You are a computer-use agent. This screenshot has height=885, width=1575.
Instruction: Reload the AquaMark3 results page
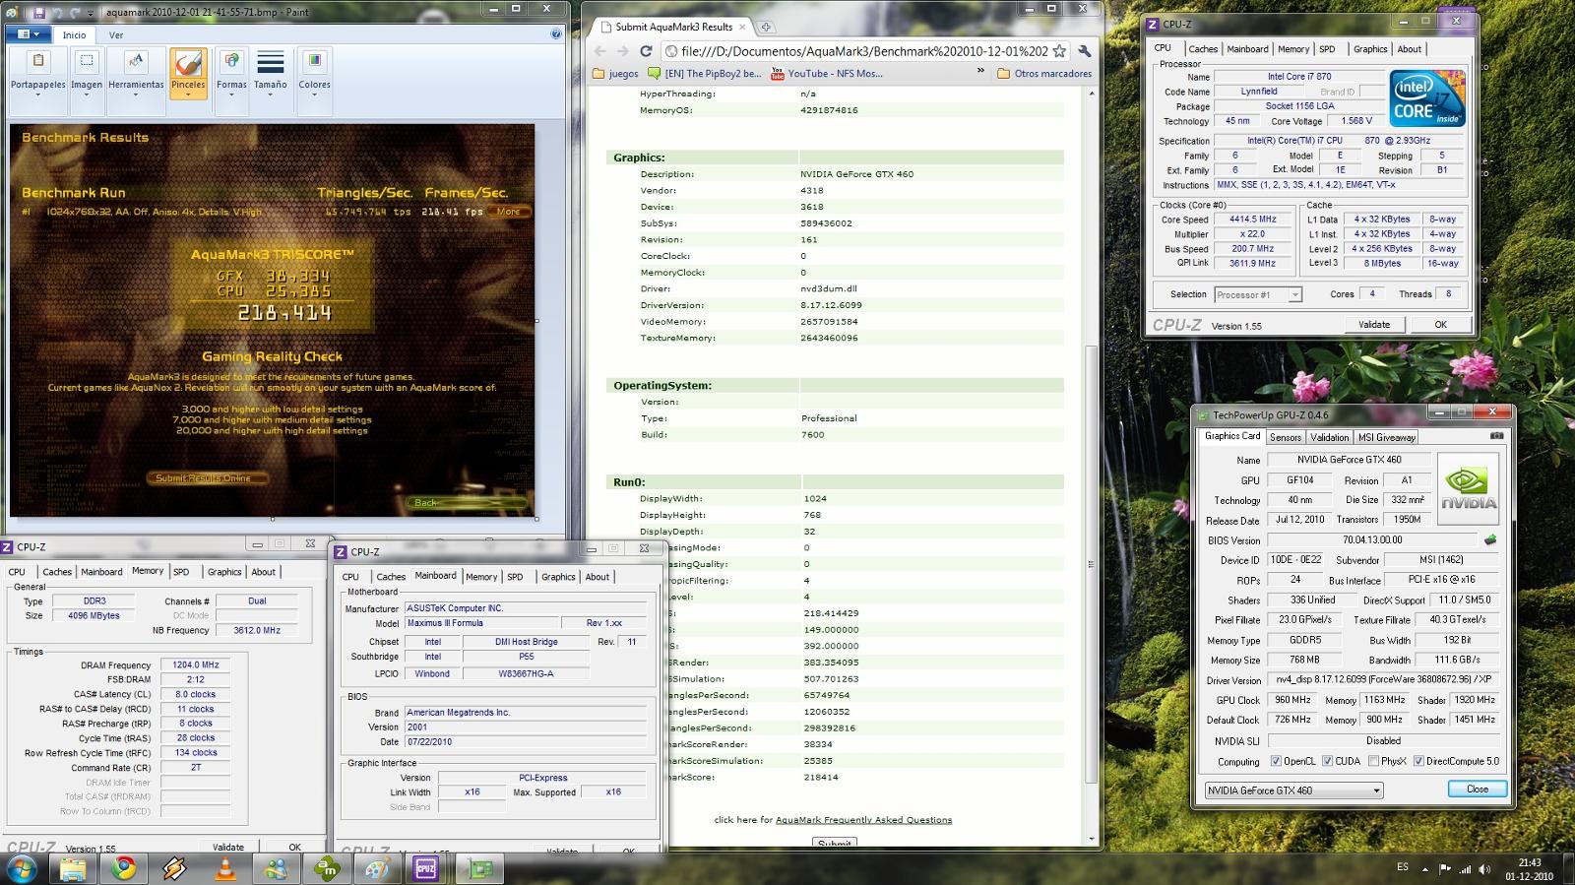click(646, 51)
